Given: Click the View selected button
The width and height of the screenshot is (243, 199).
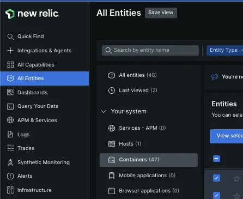Looking at the screenshot, I should click(226, 136).
